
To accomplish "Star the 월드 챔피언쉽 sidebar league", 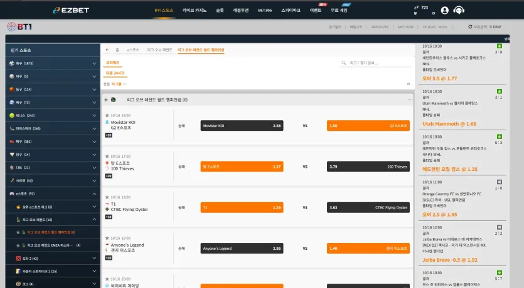I will click(x=18, y=232).
